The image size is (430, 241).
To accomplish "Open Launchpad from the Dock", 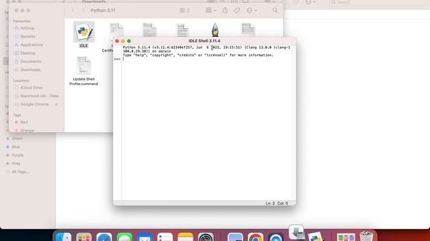I will pos(83,237).
